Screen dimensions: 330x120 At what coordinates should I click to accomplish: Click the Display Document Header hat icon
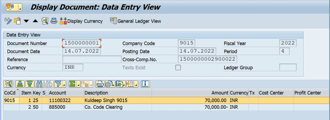coord(54,21)
